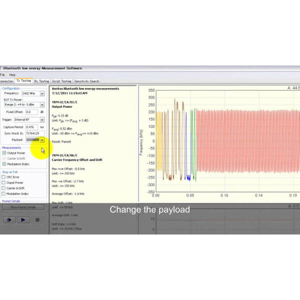The image size is (300, 300).
Task: Click the stop measurement icon
Action: coord(36,219)
